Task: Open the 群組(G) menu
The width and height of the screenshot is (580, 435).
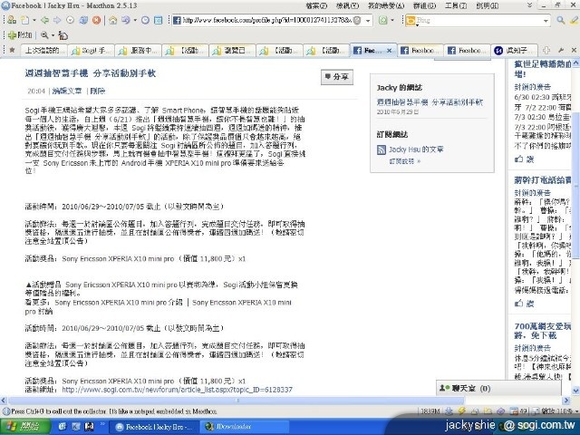Action: (424, 5)
